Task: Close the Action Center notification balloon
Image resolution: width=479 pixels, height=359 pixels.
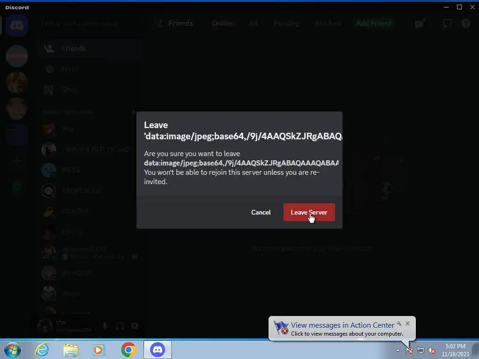Action: tap(407, 323)
